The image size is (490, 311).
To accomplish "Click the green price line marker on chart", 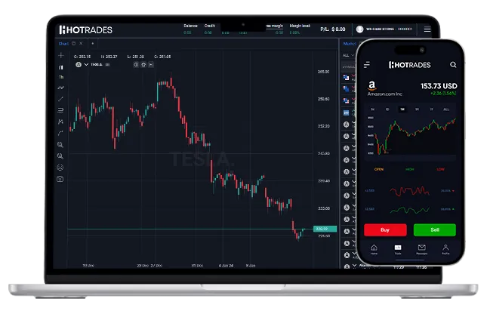I will [x=321, y=229].
